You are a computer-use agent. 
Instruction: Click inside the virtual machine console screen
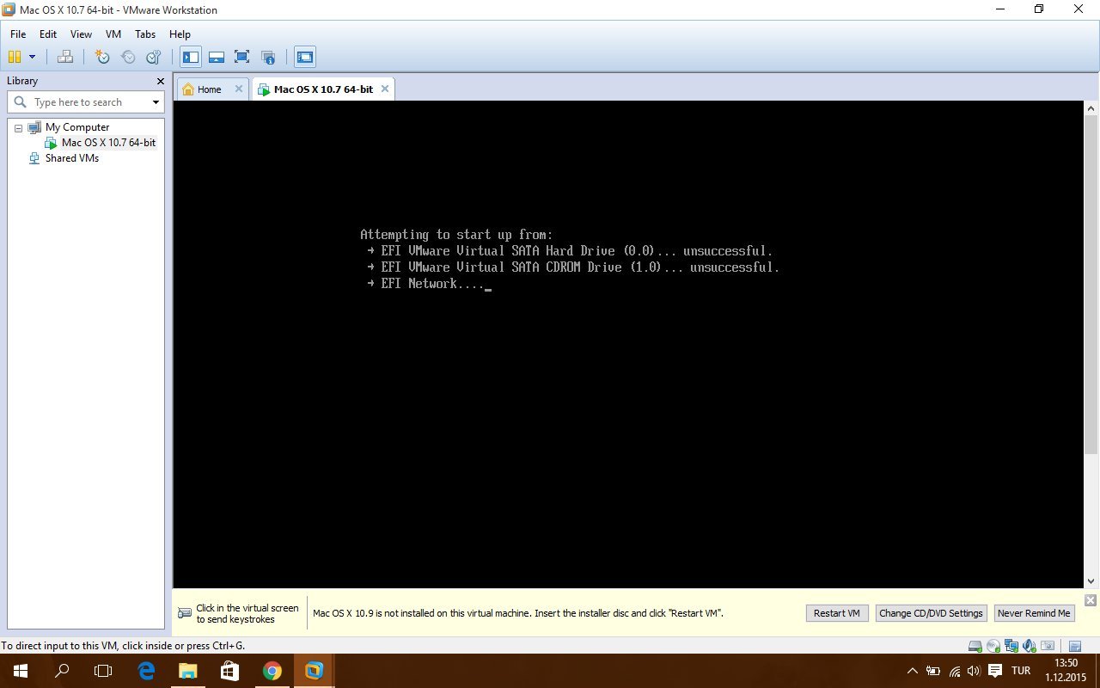628,344
